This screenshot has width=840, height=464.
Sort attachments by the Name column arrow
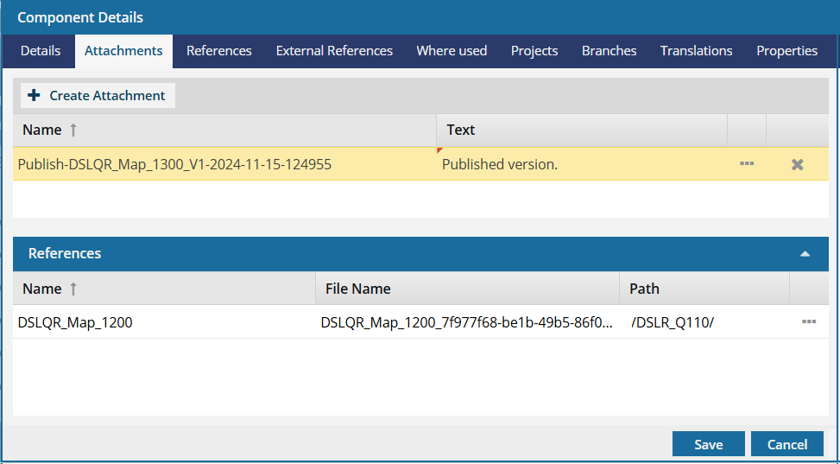click(x=73, y=130)
